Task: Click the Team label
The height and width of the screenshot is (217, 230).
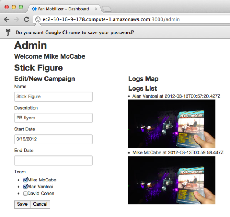Action: pyautogui.click(x=20, y=172)
